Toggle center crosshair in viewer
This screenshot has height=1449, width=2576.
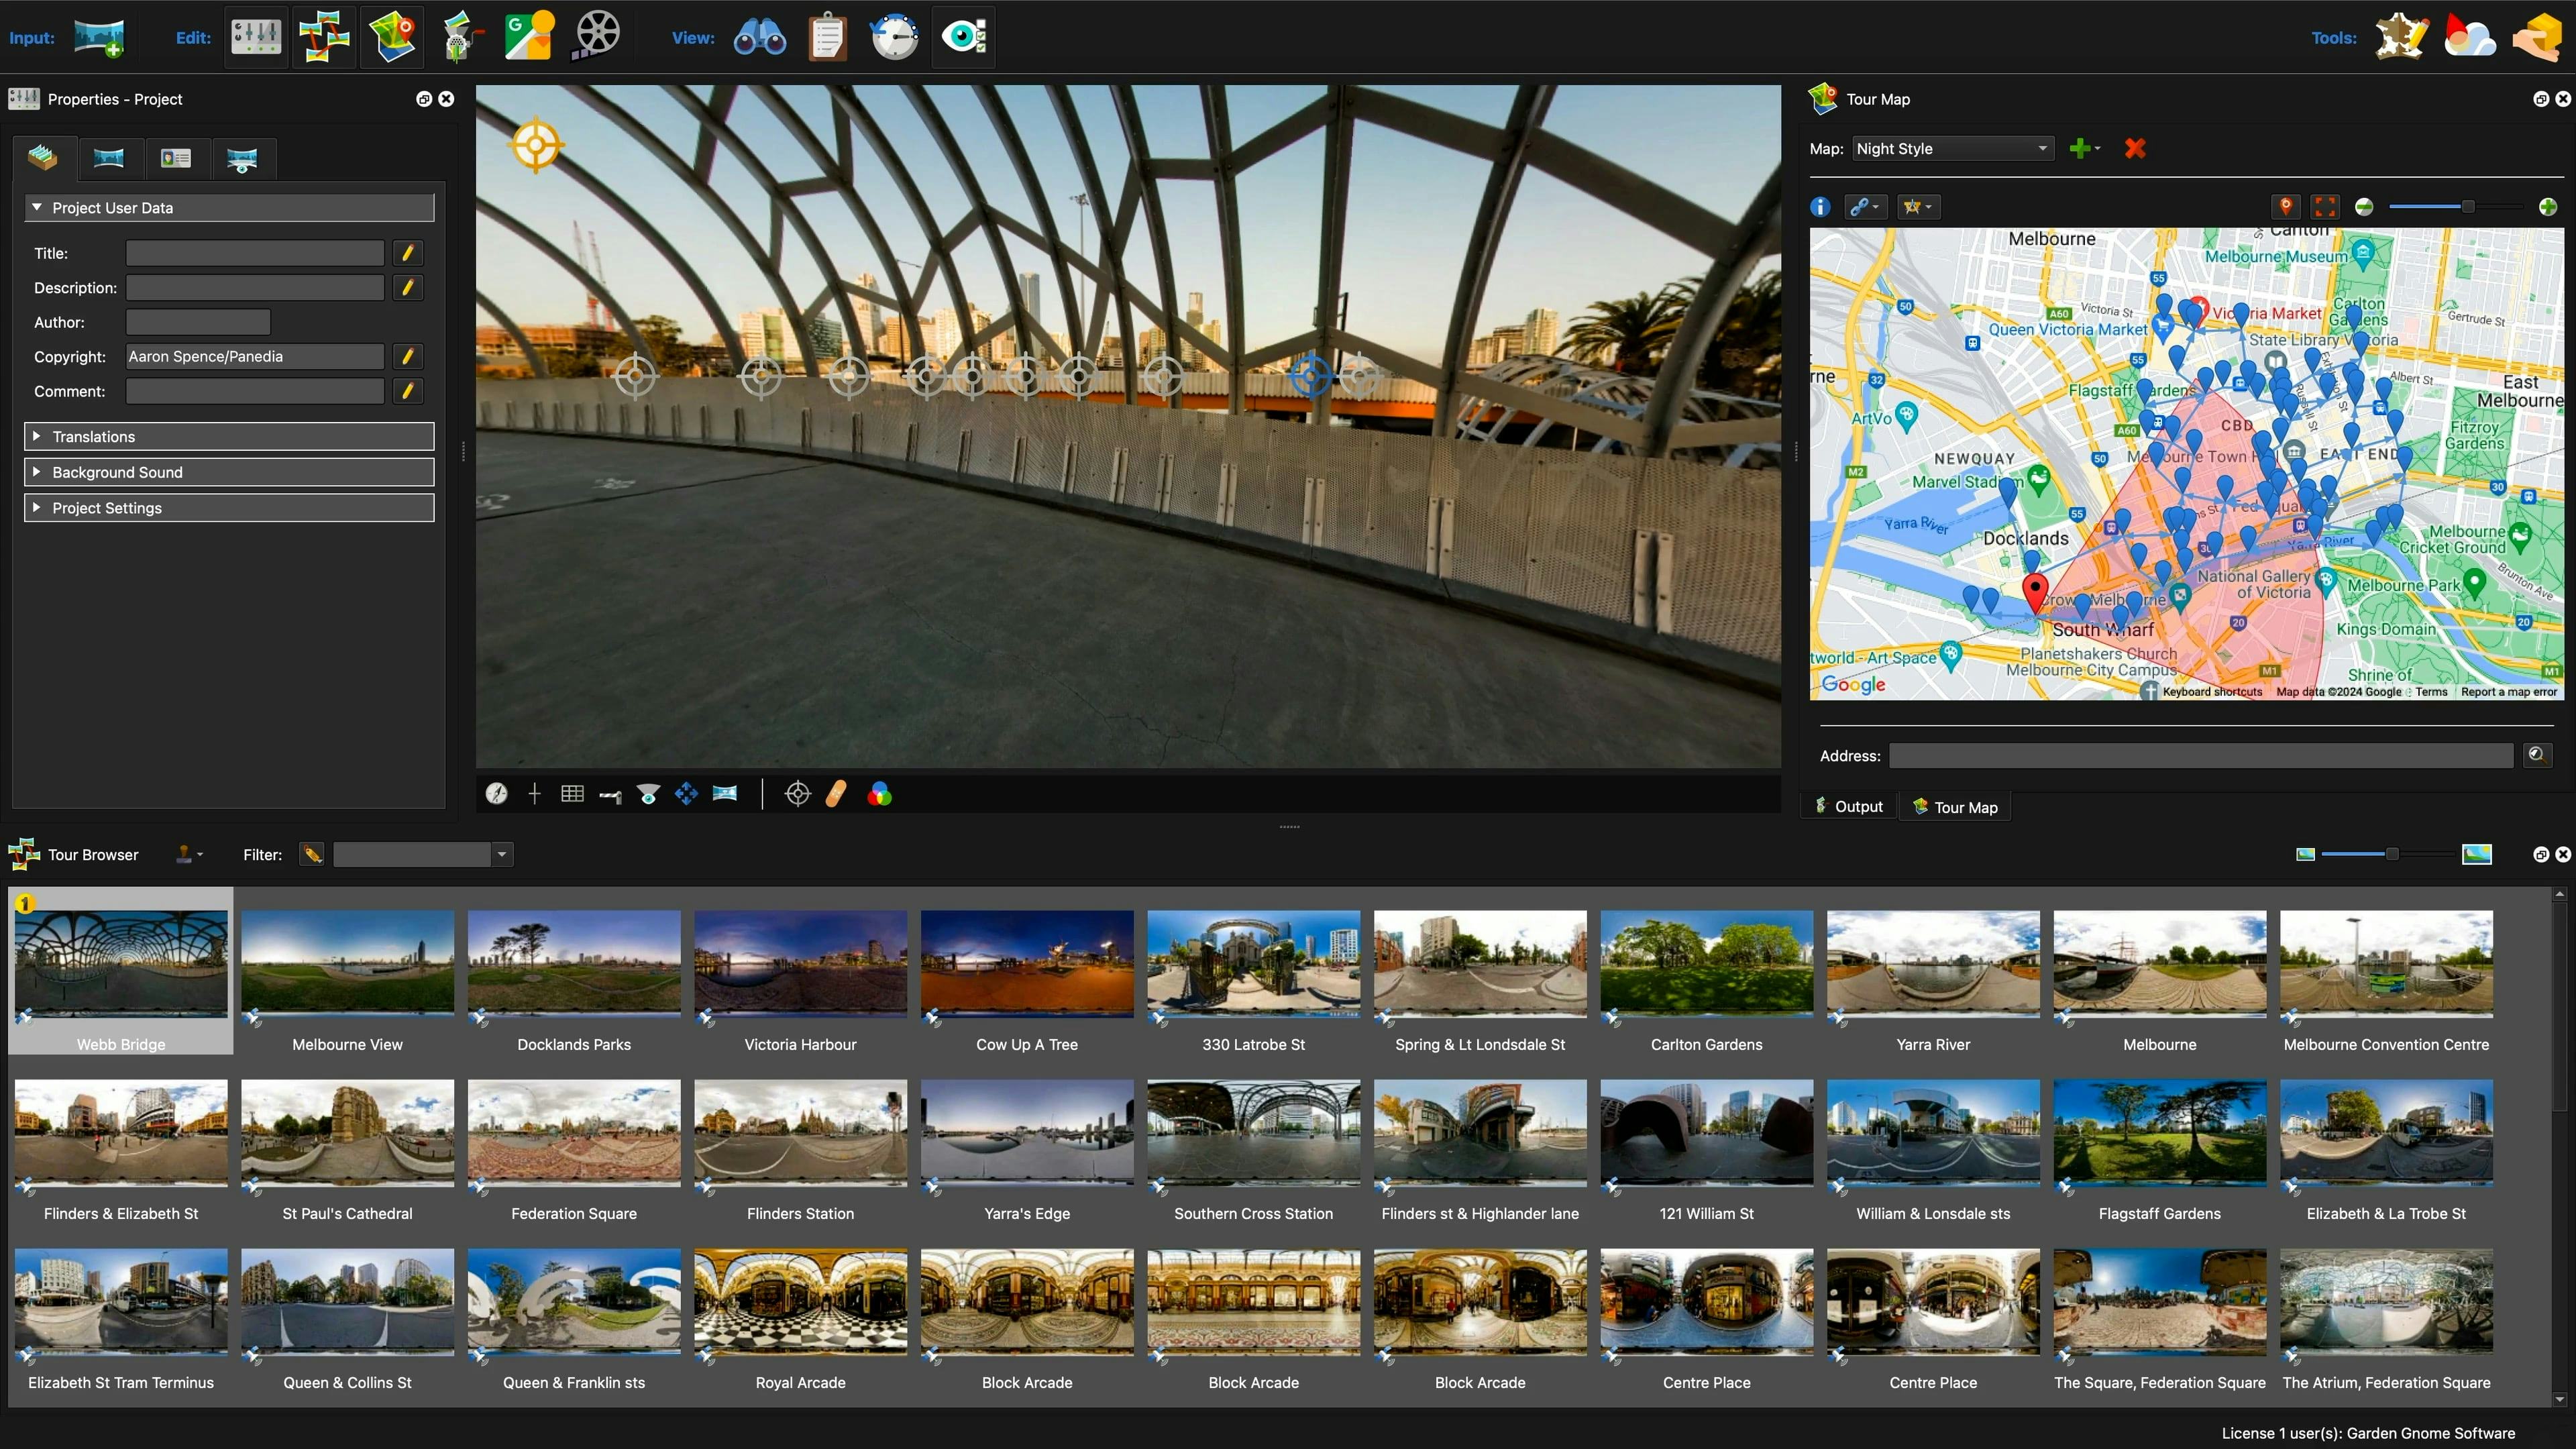click(x=534, y=794)
